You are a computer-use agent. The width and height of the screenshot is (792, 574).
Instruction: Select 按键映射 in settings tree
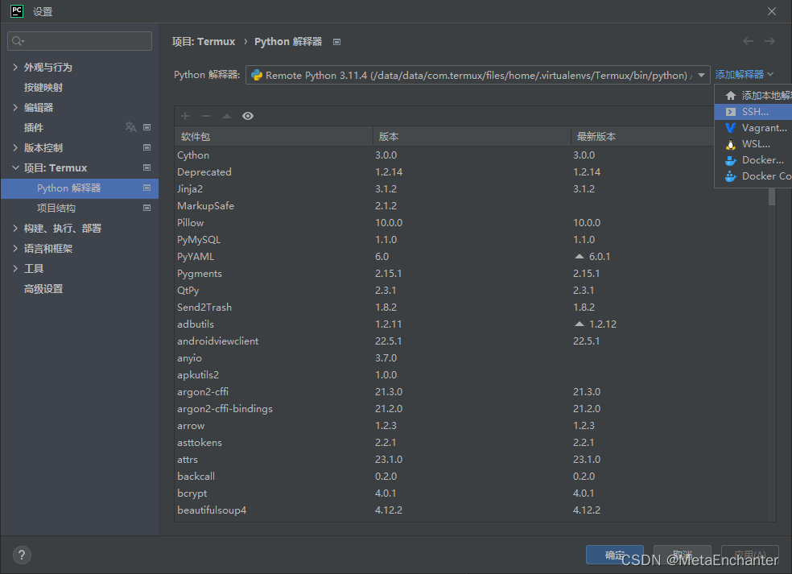pos(43,88)
